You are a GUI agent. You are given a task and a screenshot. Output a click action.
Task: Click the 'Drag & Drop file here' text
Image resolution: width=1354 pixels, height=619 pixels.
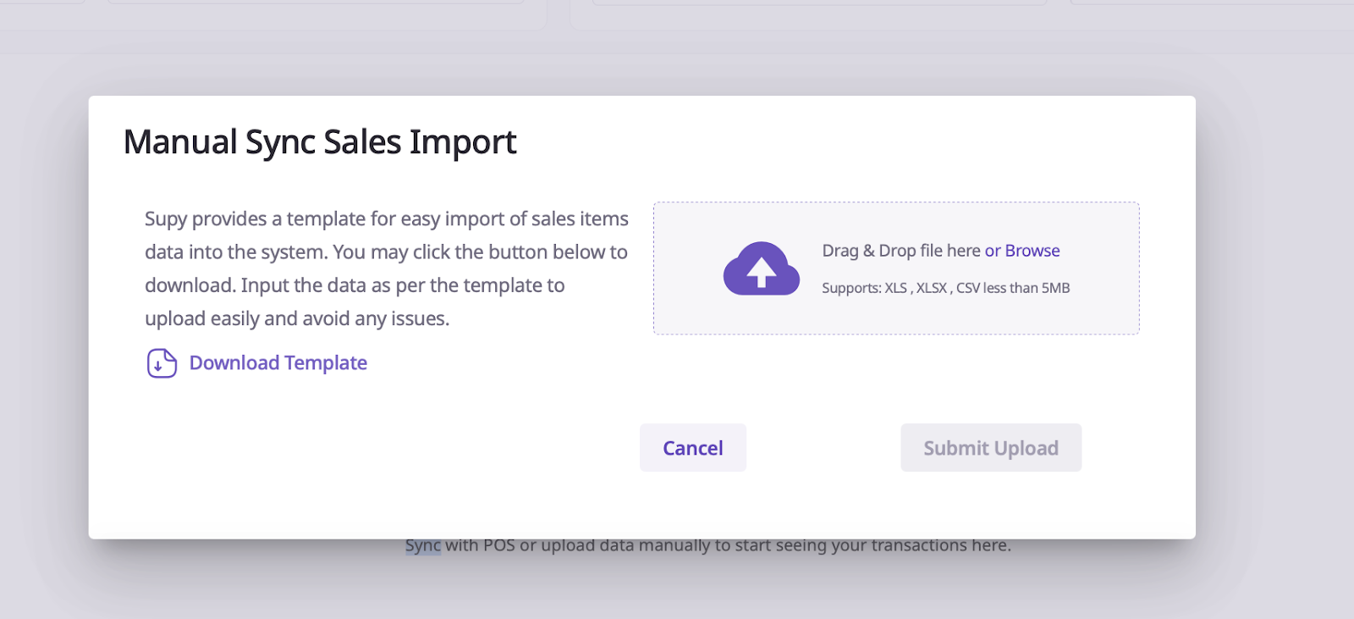click(900, 251)
